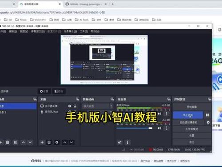Viewport: 222px width, 167px height.
Task: Open Settings button in Controls panel
Action: click(x=192, y=135)
